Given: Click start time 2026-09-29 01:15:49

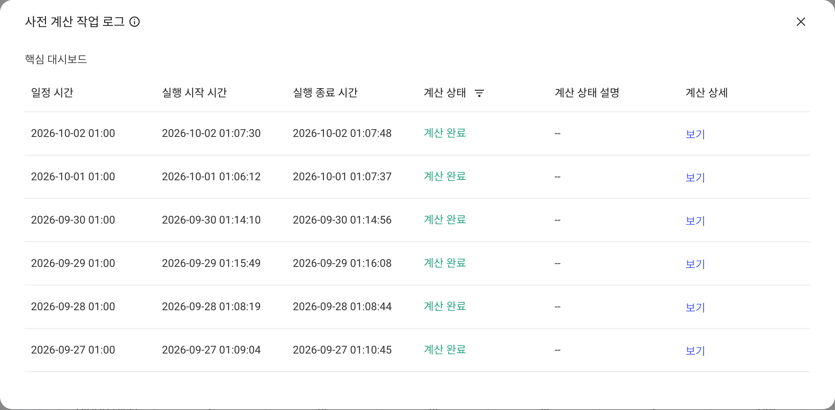Looking at the screenshot, I should (x=211, y=263).
